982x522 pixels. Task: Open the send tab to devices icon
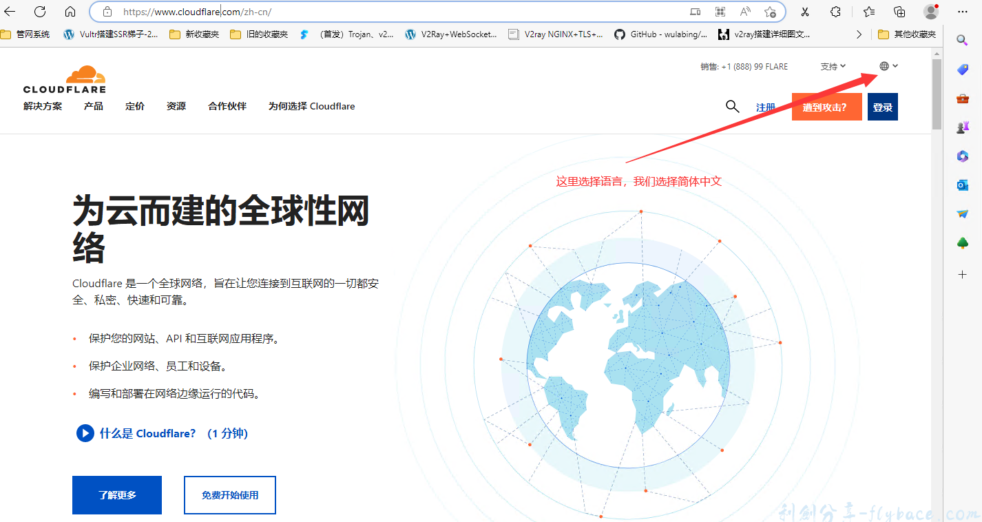pos(696,12)
